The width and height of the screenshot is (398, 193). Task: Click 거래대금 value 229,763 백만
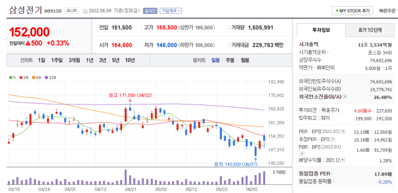click(x=268, y=45)
